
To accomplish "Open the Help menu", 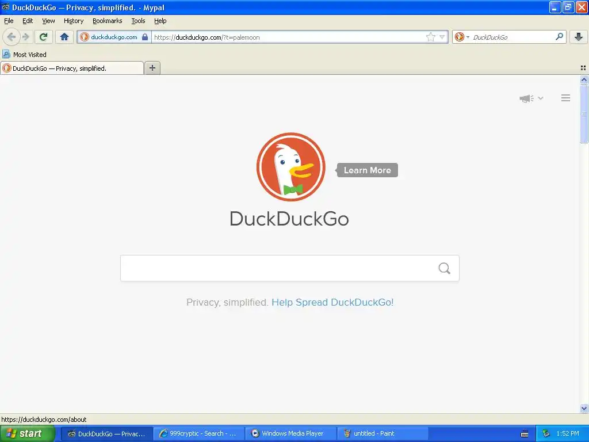I will point(160,21).
